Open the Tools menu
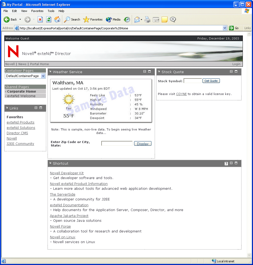The width and height of the screenshot is (253, 265). click(51, 11)
